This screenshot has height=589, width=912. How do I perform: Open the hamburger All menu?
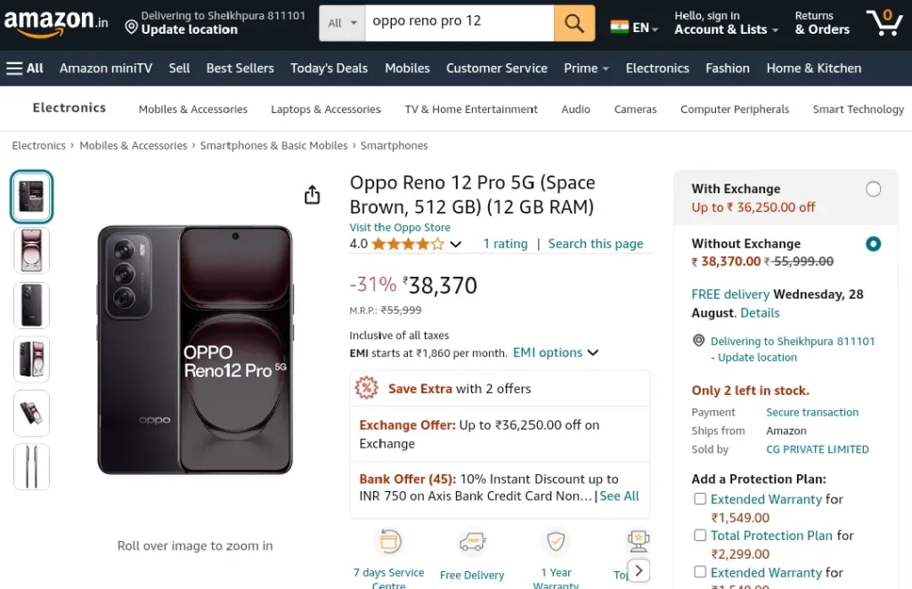click(25, 68)
